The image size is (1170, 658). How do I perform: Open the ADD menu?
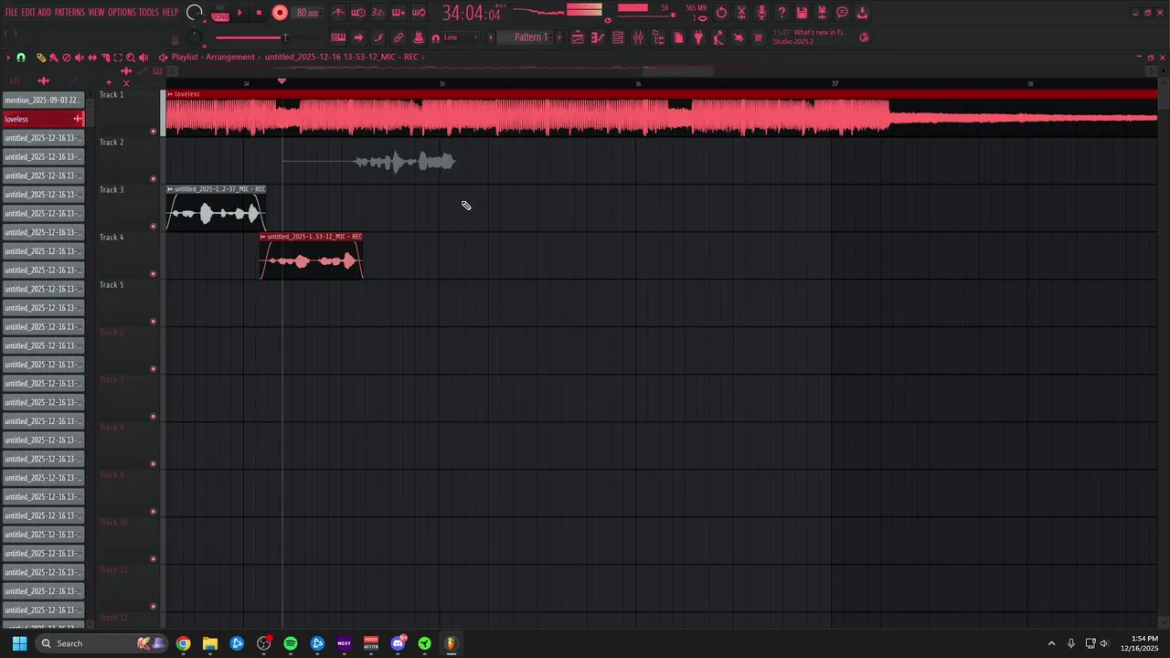pyautogui.click(x=45, y=13)
